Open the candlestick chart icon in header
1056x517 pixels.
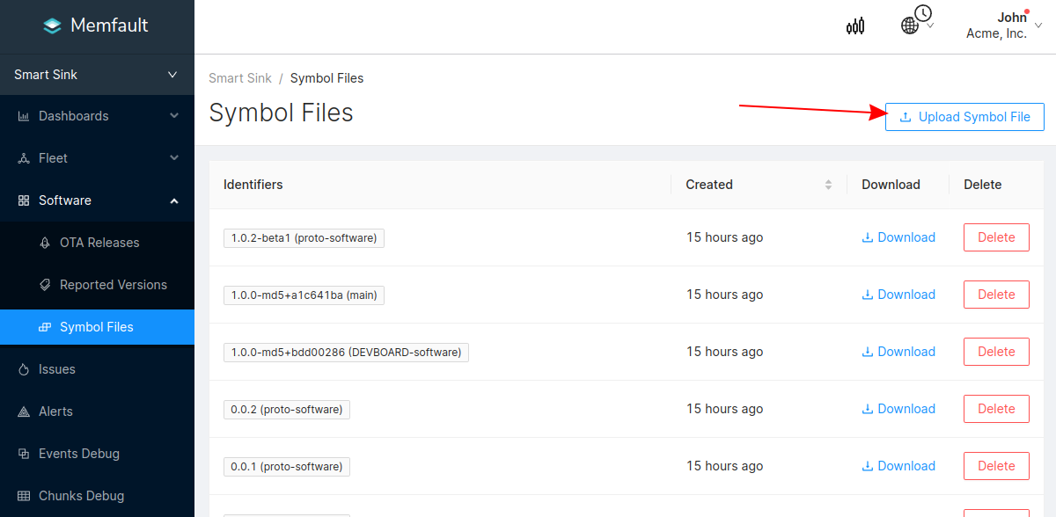(x=854, y=26)
